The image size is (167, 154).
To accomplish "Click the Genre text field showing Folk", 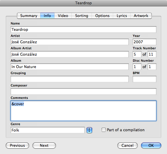I will 48,130.
